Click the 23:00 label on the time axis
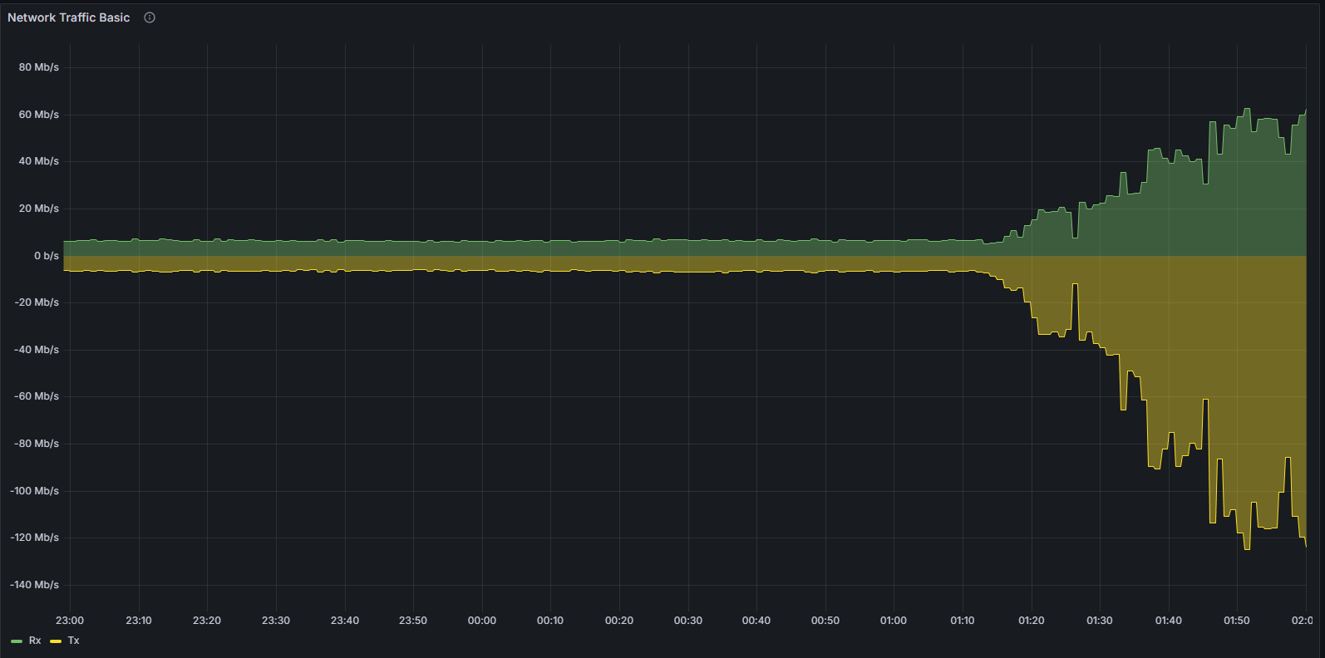Screen dimensions: 1325x658 [70, 621]
